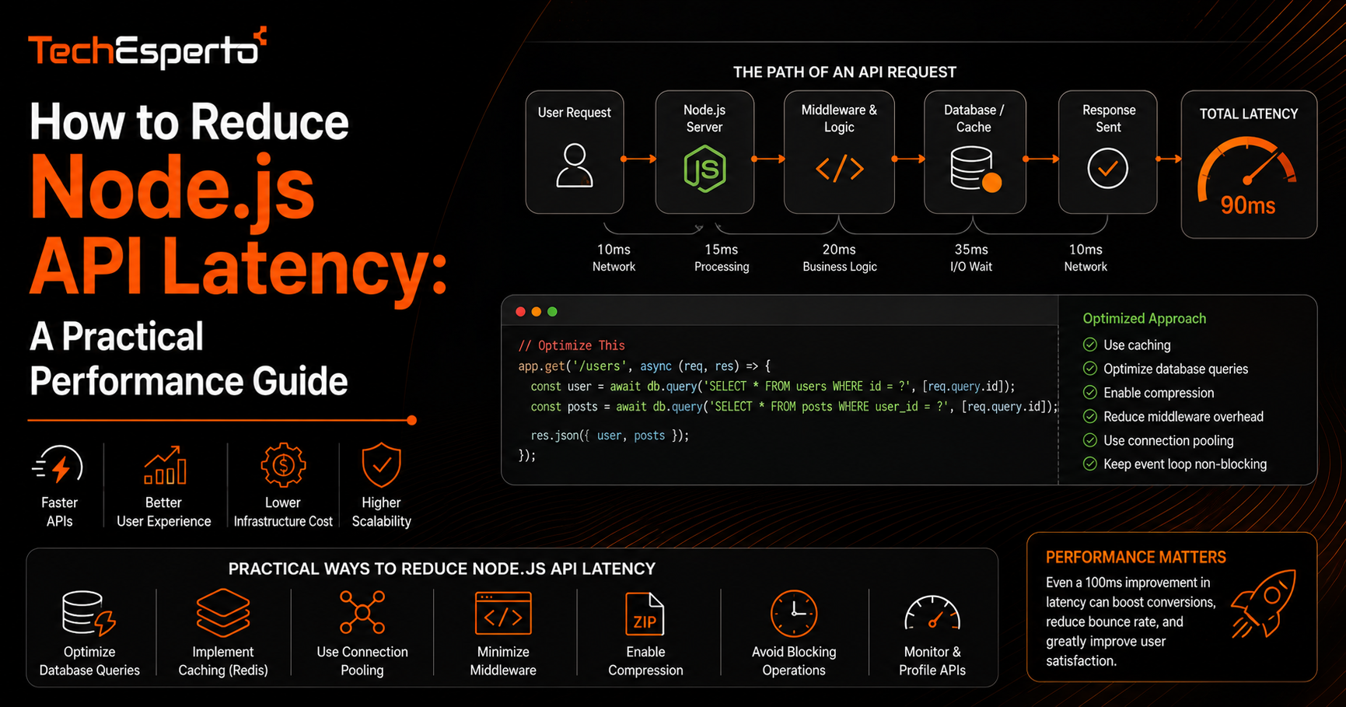Click the checkmark circle icon in Response Sent
Screen dimensions: 1346x707
tap(1107, 169)
